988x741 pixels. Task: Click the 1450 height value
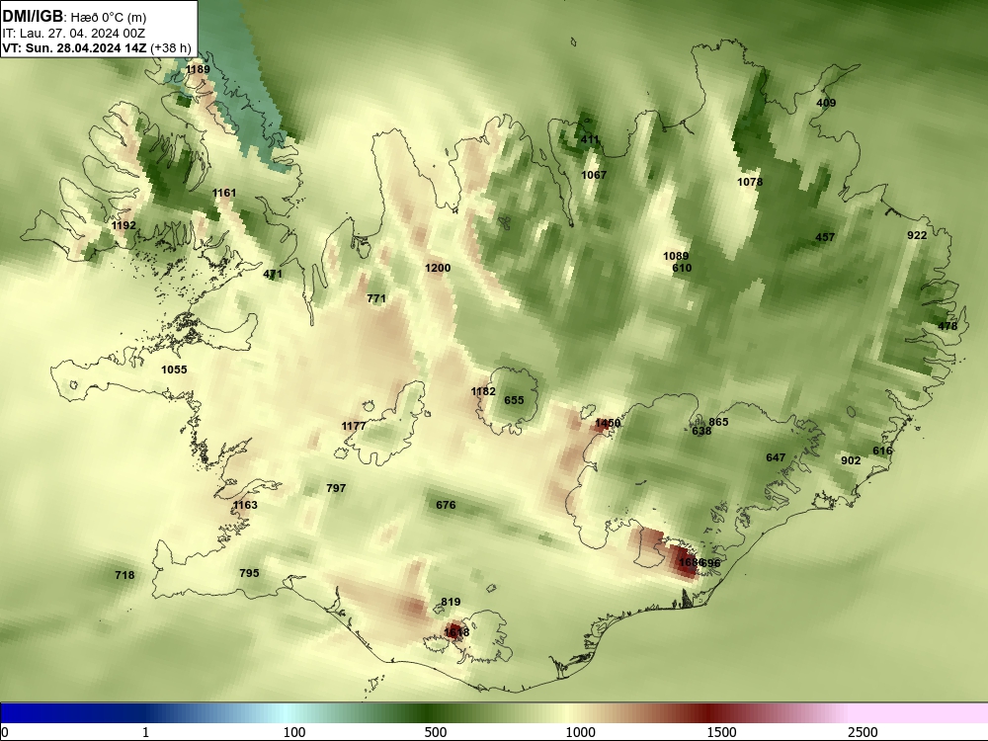608,424
